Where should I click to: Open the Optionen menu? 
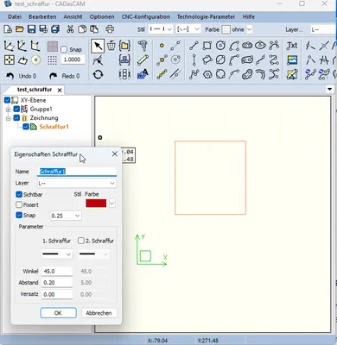click(102, 16)
